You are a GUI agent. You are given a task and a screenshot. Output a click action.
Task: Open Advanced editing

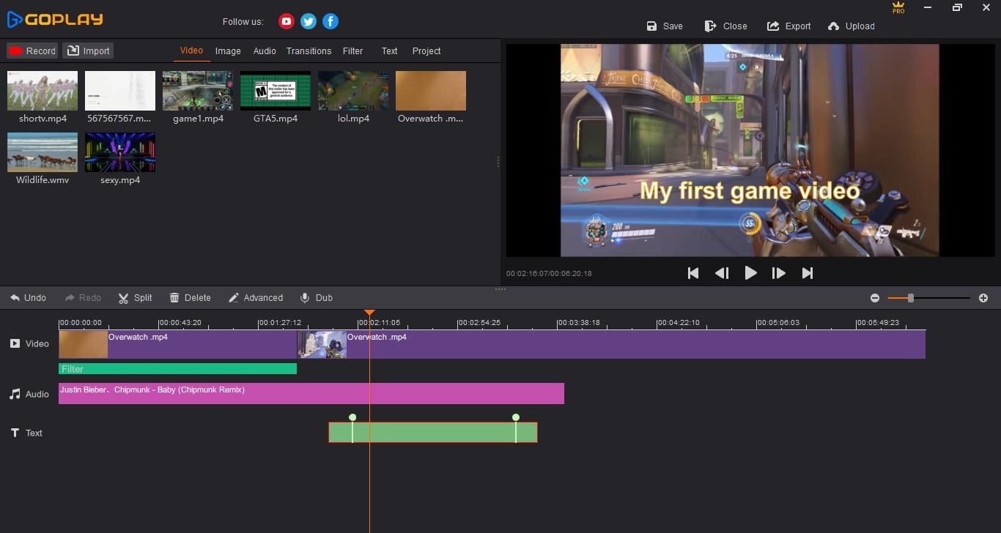[x=256, y=298]
